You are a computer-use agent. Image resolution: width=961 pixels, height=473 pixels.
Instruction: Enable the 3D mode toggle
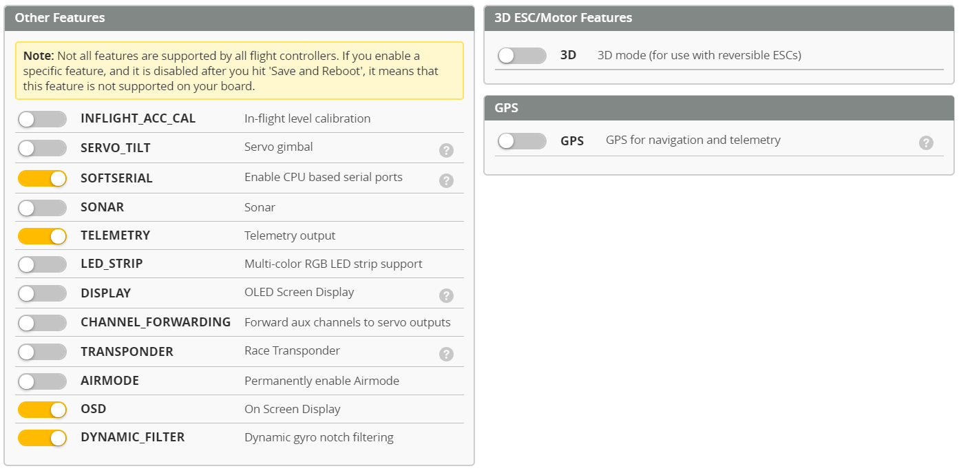[521, 56]
